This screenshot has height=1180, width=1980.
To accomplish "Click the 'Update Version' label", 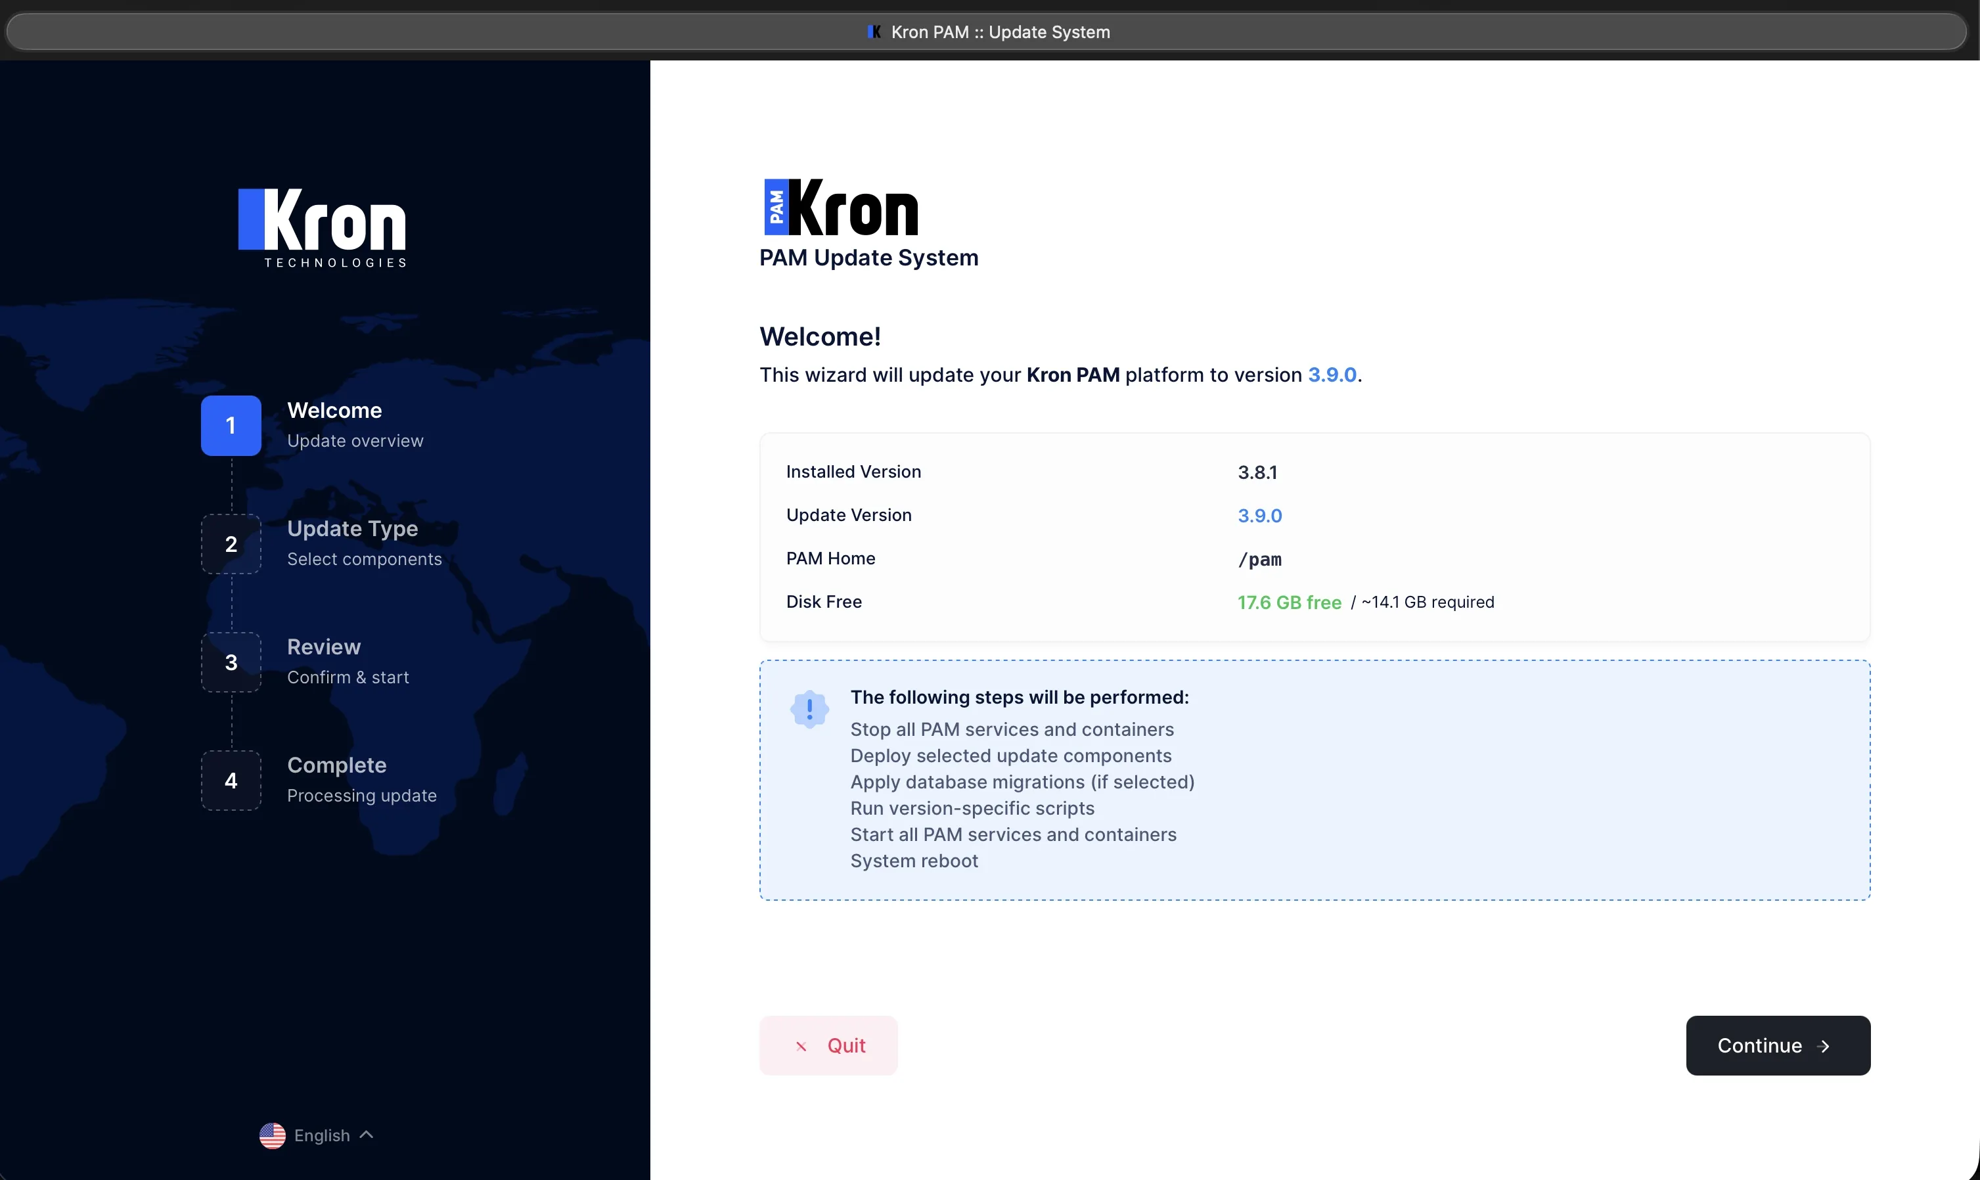I will [x=849, y=515].
